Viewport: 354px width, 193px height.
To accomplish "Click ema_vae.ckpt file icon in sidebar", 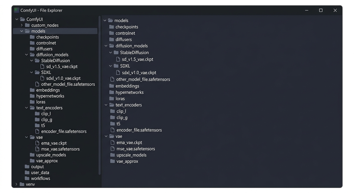I will click(37, 143).
